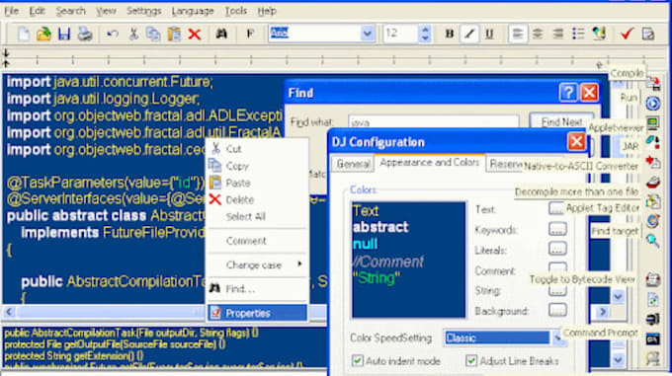Image resolution: width=672 pixels, height=376 pixels.
Task: Click the red X Delete toolbar icon
Action: pos(195,34)
